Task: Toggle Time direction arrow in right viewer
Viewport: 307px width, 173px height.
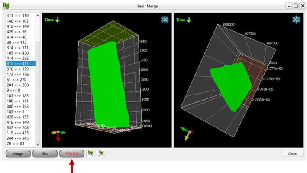Action: click(x=189, y=20)
